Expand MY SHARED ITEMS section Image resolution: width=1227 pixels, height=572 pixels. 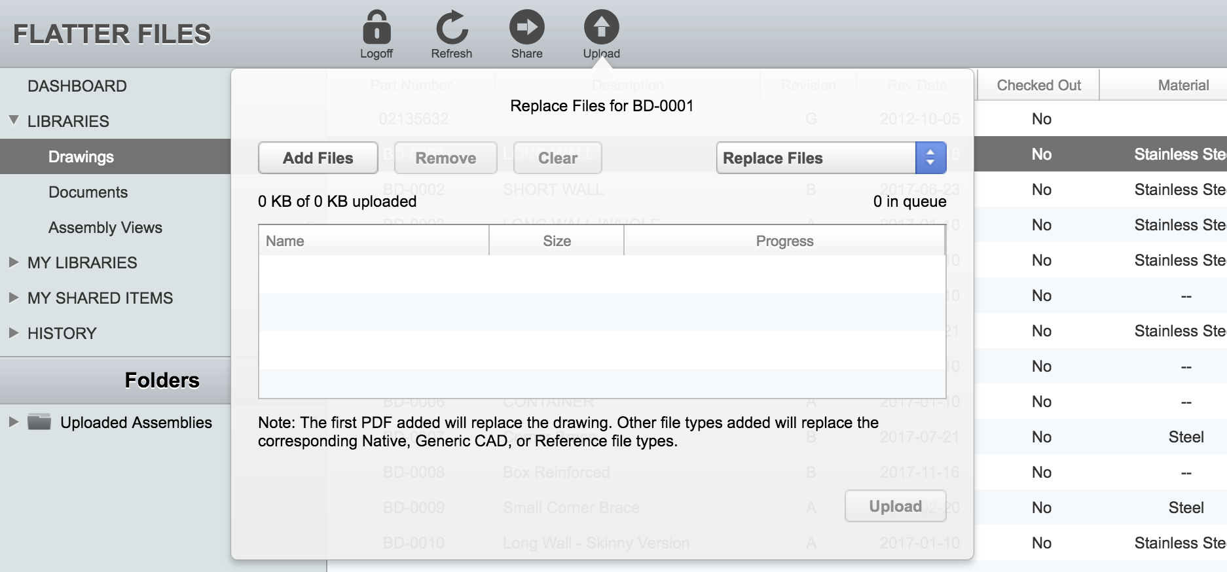click(14, 298)
